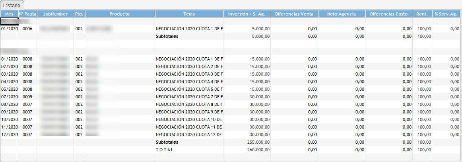Click the Diferencias Costo column header
The image size is (462, 162).
pos(389,14)
